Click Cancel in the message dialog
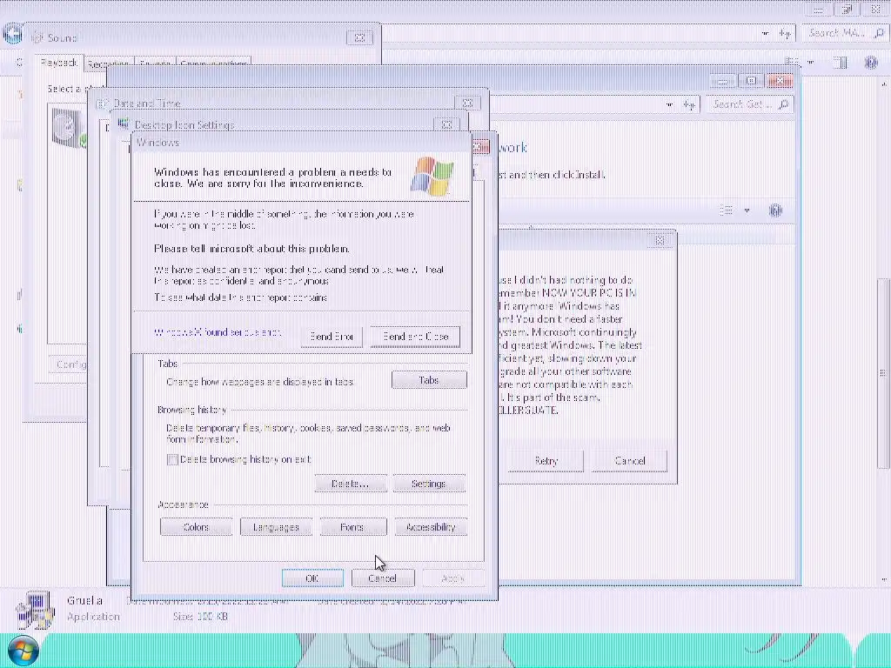The width and height of the screenshot is (891, 668). [630, 461]
